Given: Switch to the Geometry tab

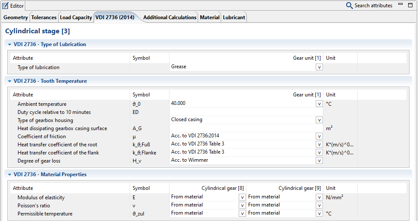Looking at the screenshot, I should point(16,17).
